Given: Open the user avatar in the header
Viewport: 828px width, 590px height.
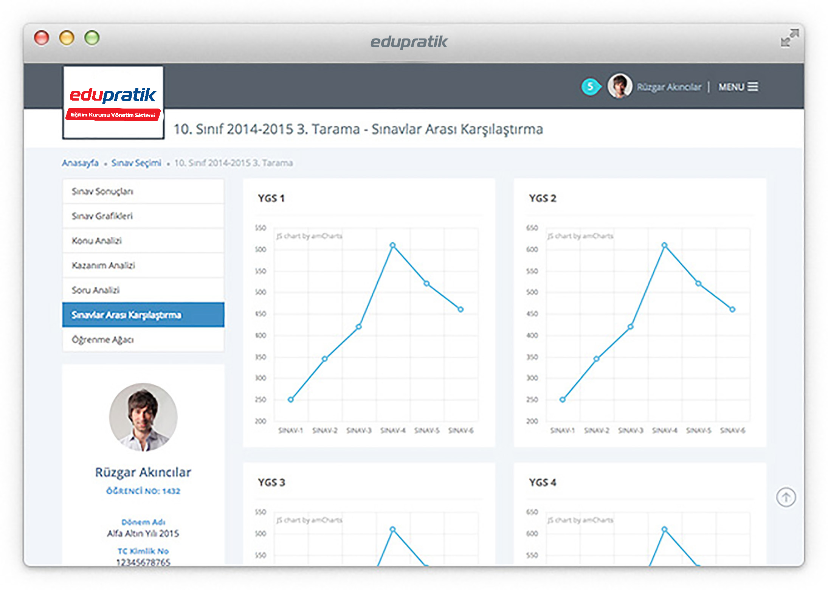Looking at the screenshot, I should coord(619,86).
